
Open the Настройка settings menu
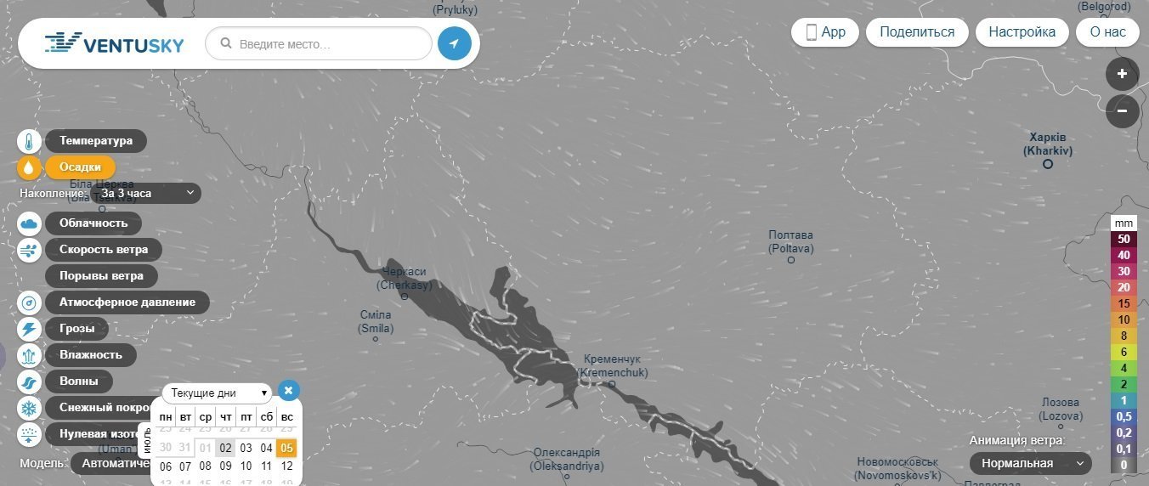[1022, 32]
